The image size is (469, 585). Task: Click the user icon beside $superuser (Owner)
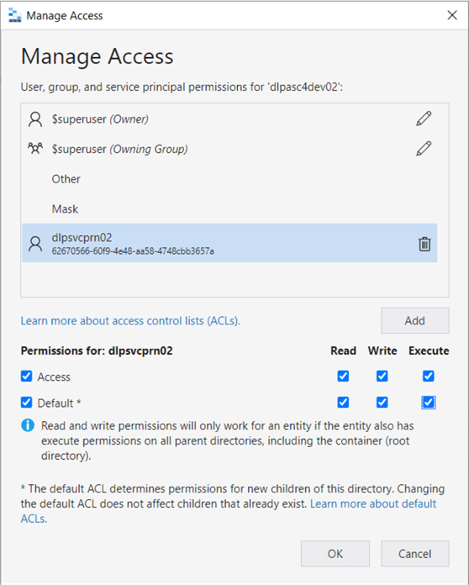[x=35, y=119]
